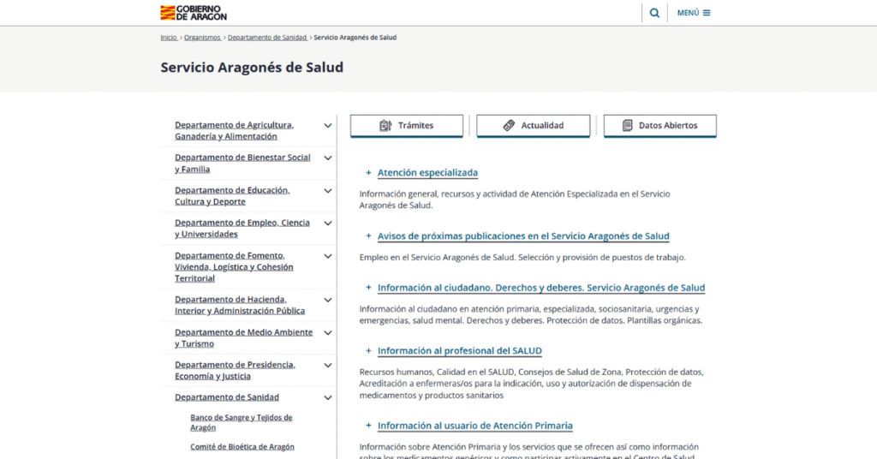Go to Inicio breadcrumb
The height and width of the screenshot is (459, 877).
tap(169, 38)
